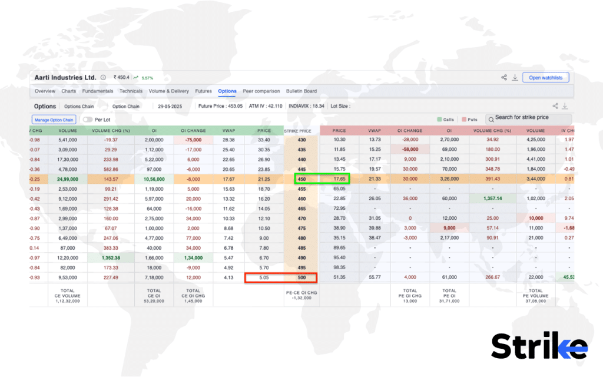The height and width of the screenshot is (377, 603).
Task: Switch to the Charts tab
Action: [68, 91]
